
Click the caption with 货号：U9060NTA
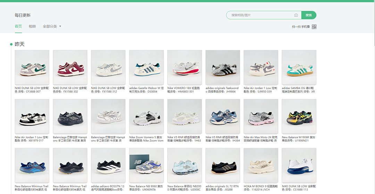(x=146, y=188)
